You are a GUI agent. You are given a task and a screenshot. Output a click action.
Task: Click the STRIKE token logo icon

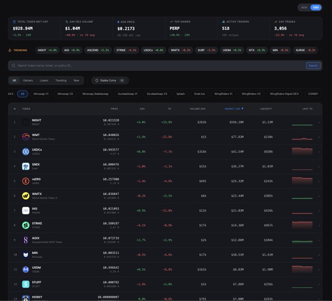pos(25,226)
